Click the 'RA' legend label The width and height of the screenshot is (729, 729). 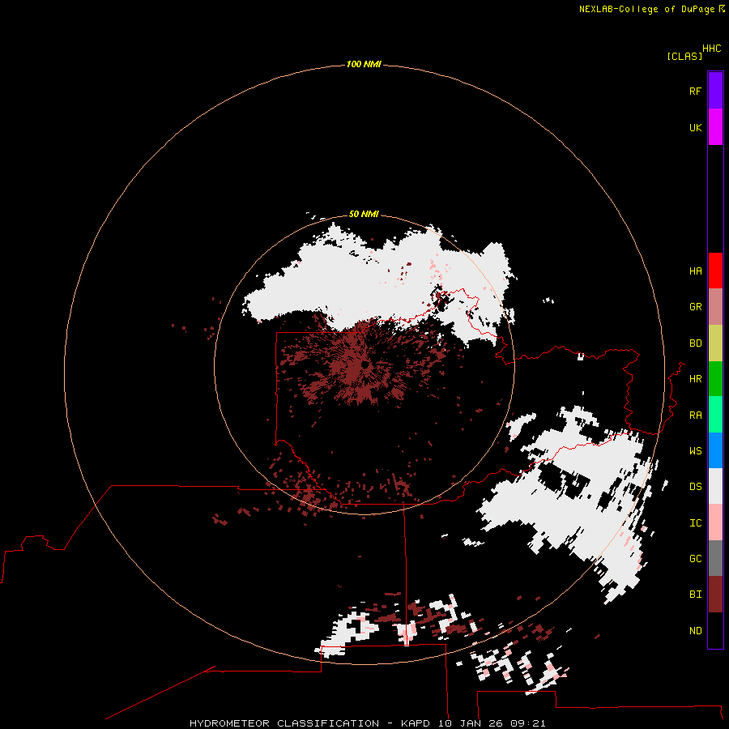click(695, 416)
